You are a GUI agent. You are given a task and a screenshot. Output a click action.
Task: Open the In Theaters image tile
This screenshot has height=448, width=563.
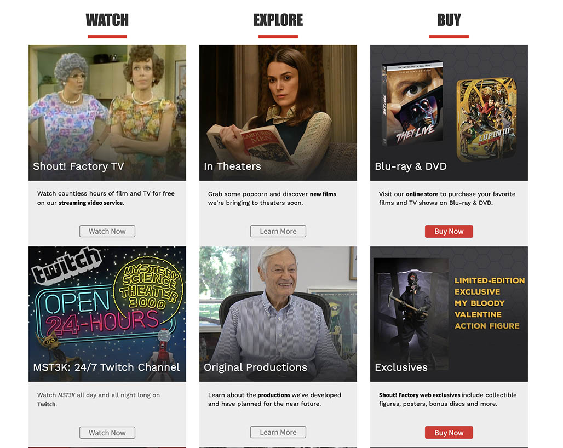pos(278,113)
